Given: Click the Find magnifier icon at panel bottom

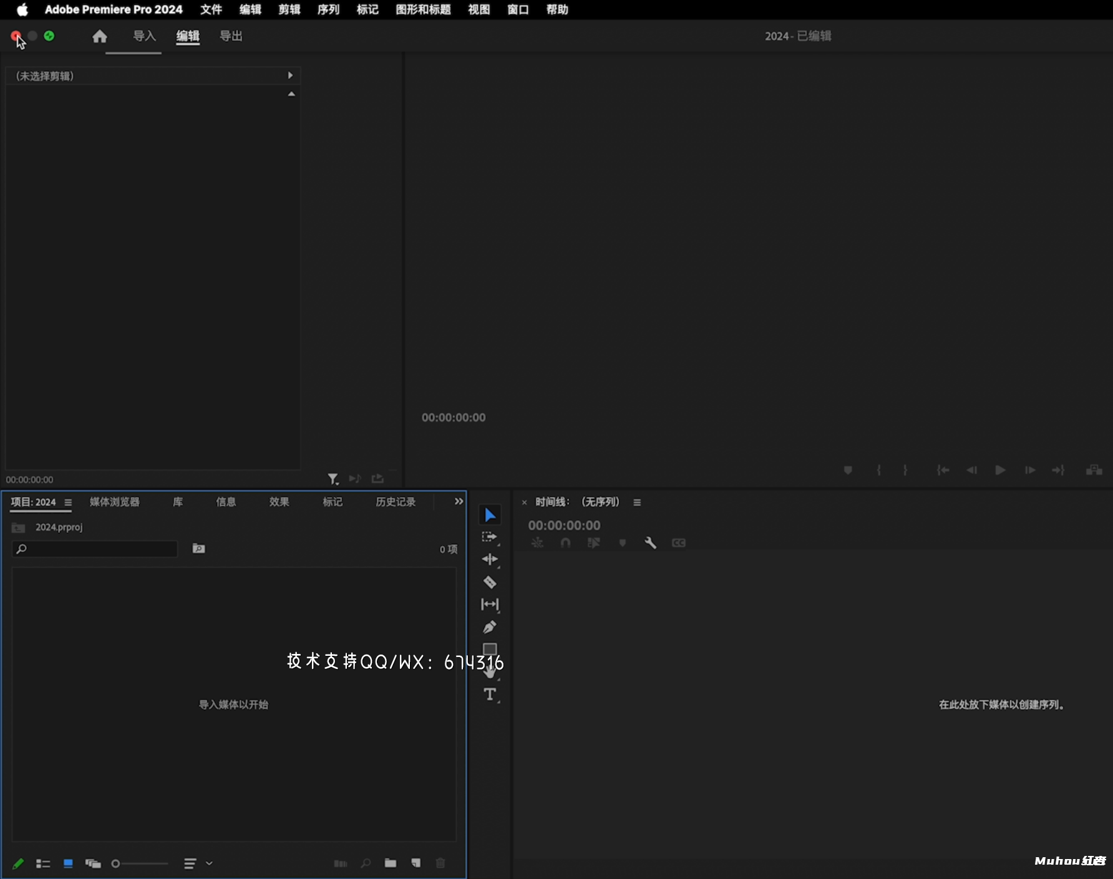Looking at the screenshot, I should coord(366,863).
